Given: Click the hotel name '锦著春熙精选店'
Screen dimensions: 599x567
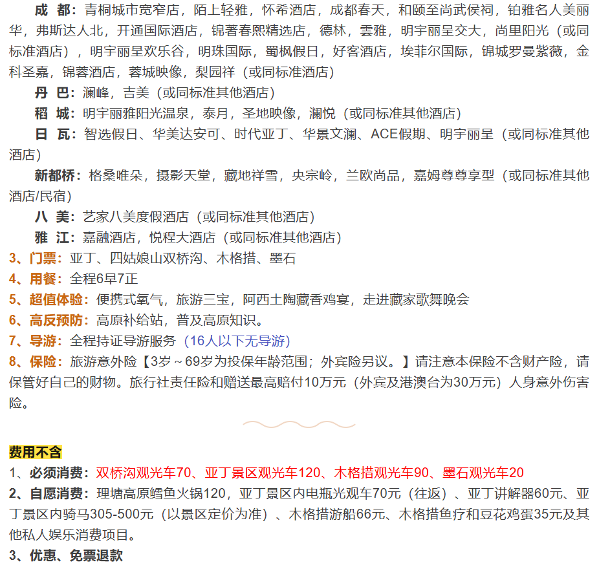Looking at the screenshot, I should 259,30.
